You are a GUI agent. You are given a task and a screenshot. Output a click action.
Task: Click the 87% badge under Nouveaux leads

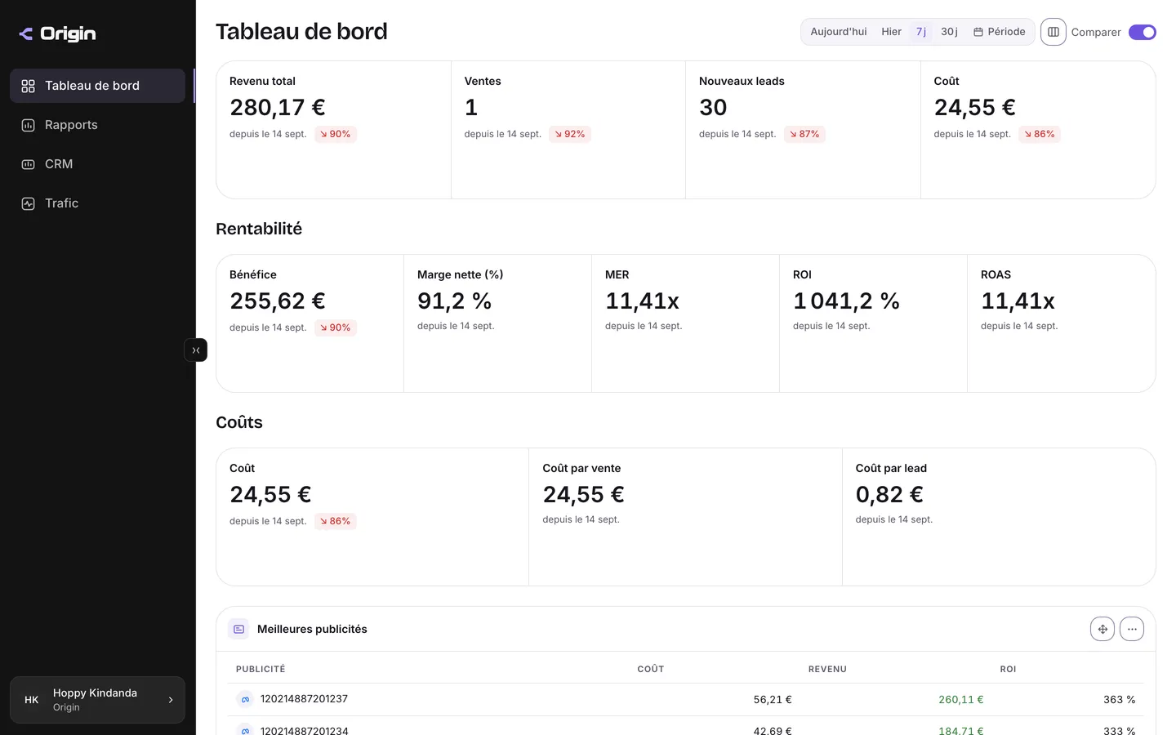click(804, 134)
